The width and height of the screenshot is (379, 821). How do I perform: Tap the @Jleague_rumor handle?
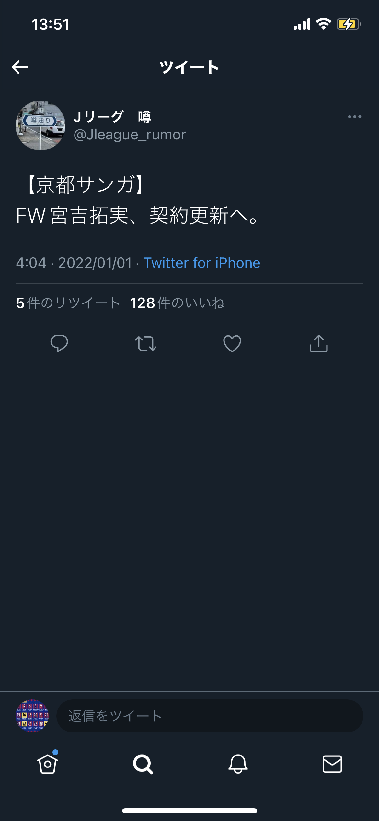(130, 135)
